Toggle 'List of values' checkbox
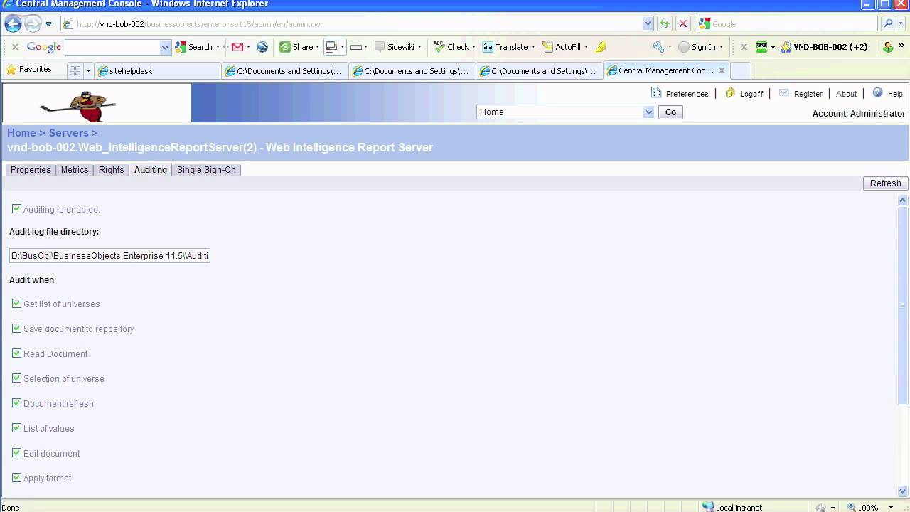Image resolution: width=910 pixels, height=512 pixels. tap(16, 428)
